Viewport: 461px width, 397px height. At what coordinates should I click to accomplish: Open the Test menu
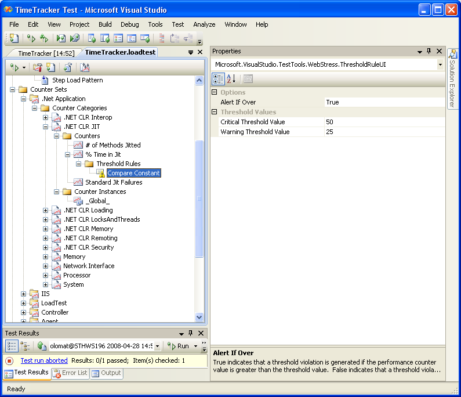point(178,24)
